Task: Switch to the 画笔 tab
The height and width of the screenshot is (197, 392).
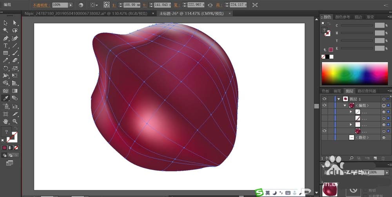Action: click(337, 91)
